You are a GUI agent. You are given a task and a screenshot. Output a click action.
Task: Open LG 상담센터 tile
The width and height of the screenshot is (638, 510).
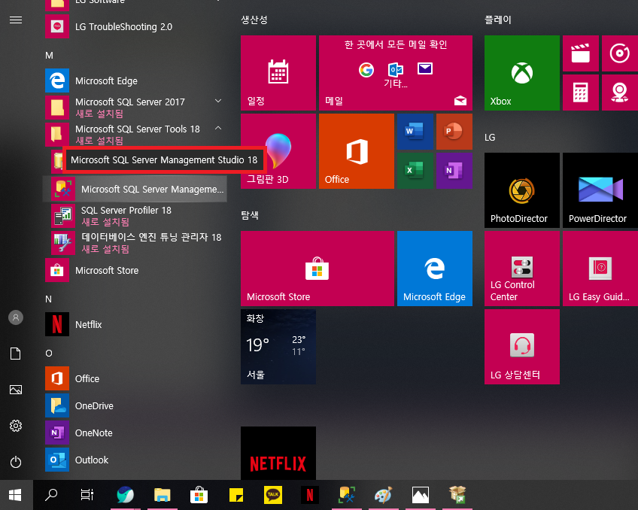pos(522,347)
